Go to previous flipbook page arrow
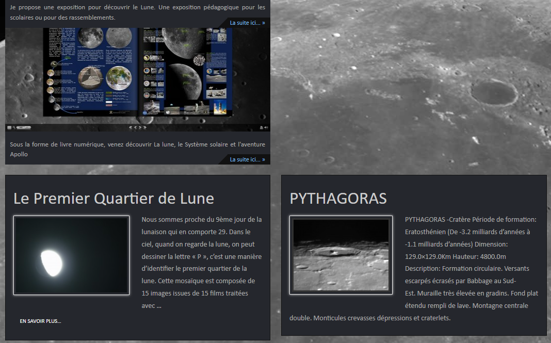551x343 pixels. click(x=135, y=127)
